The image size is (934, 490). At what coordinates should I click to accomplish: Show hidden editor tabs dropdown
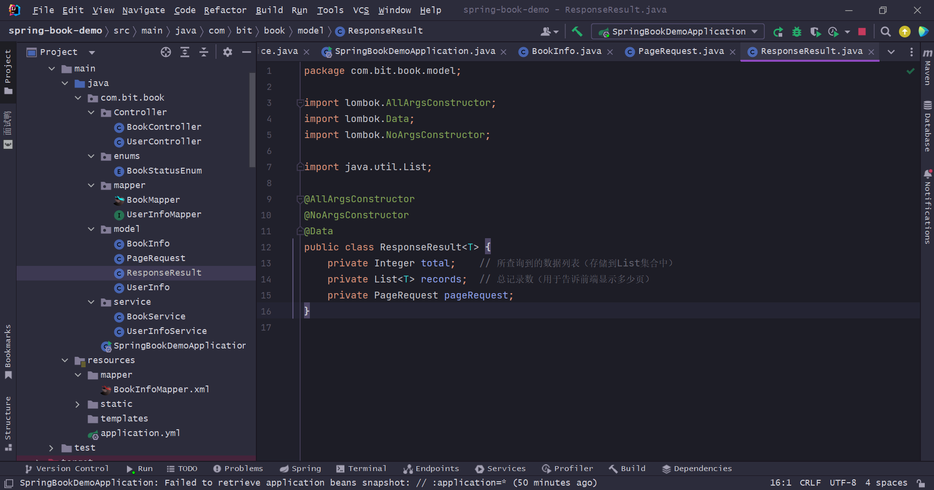(x=891, y=52)
